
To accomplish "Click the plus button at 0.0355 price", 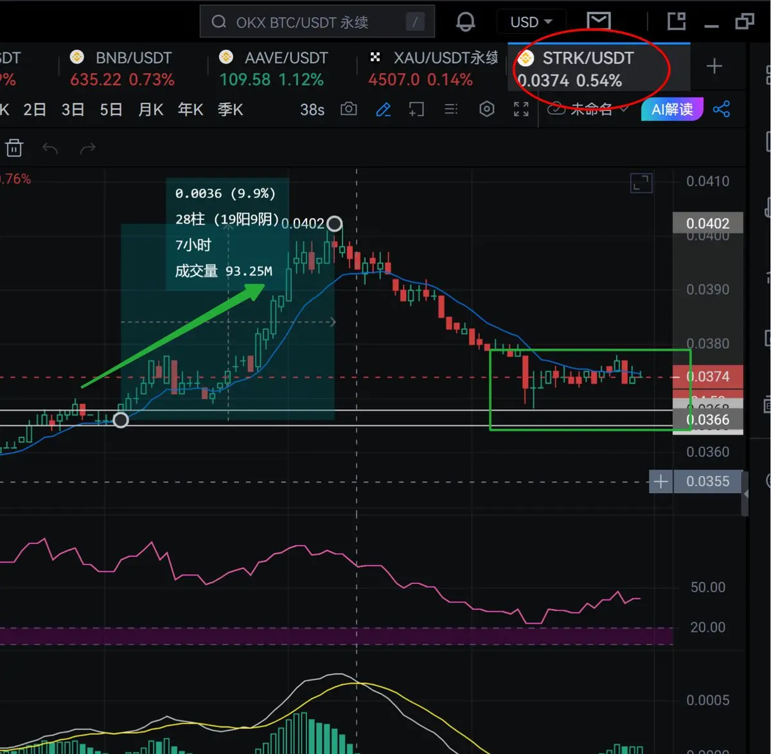I will (660, 481).
